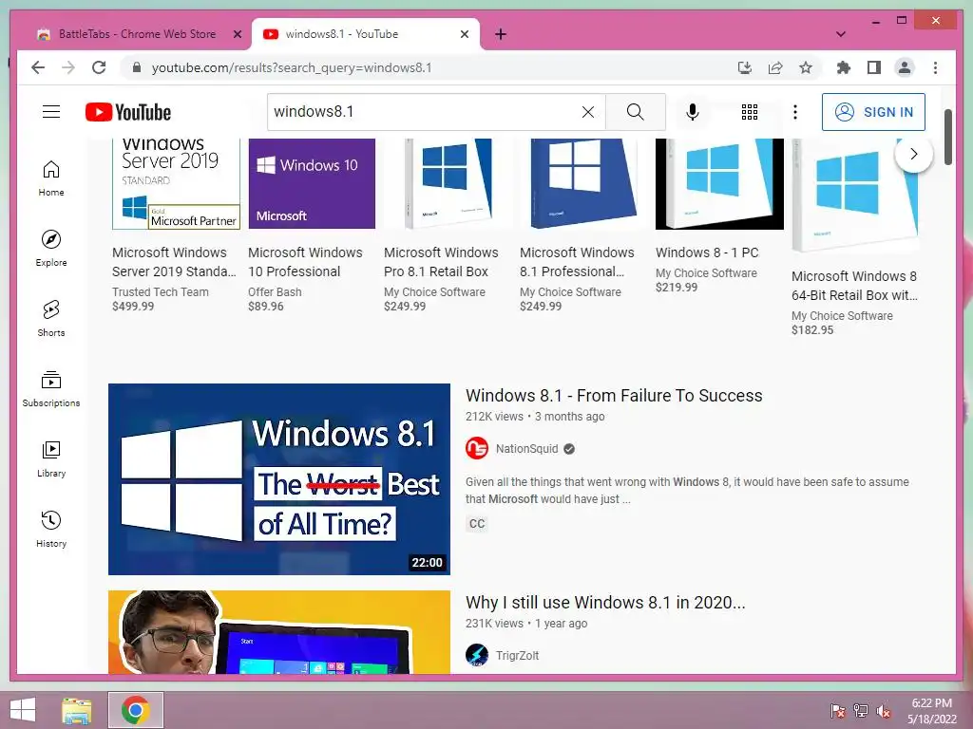Open Chrome's three-dot menu

point(935,67)
